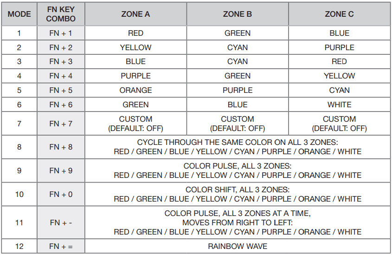The width and height of the screenshot is (392, 255).
Task: Select the COLOR SHIFT description cell
Action: click(x=237, y=194)
